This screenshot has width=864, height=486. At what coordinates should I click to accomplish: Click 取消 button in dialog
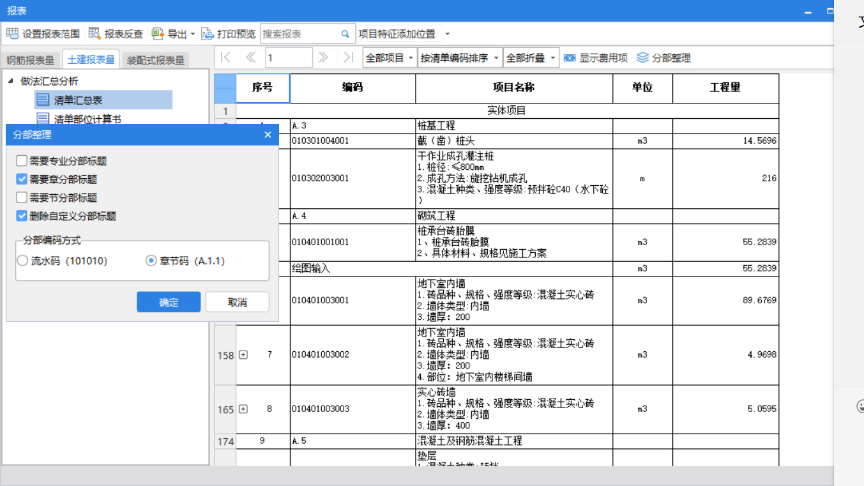pos(237,302)
